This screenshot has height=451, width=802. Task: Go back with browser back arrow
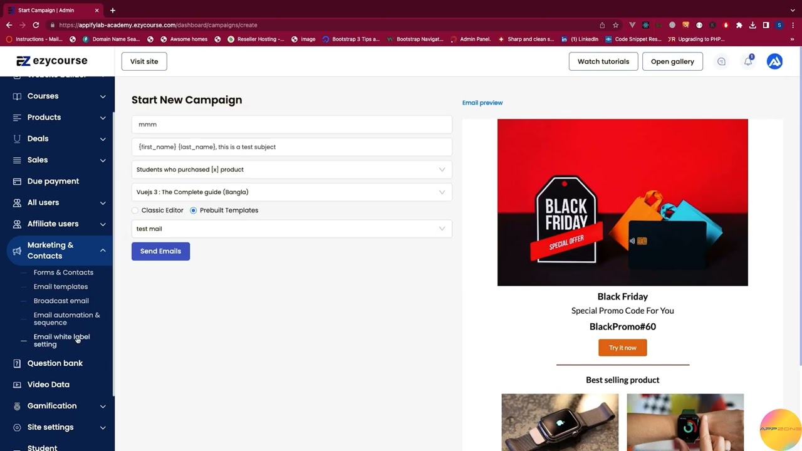coord(9,25)
